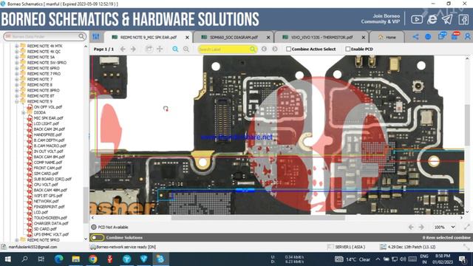Click the blue globe icon in tab bar

click(428, 37)
